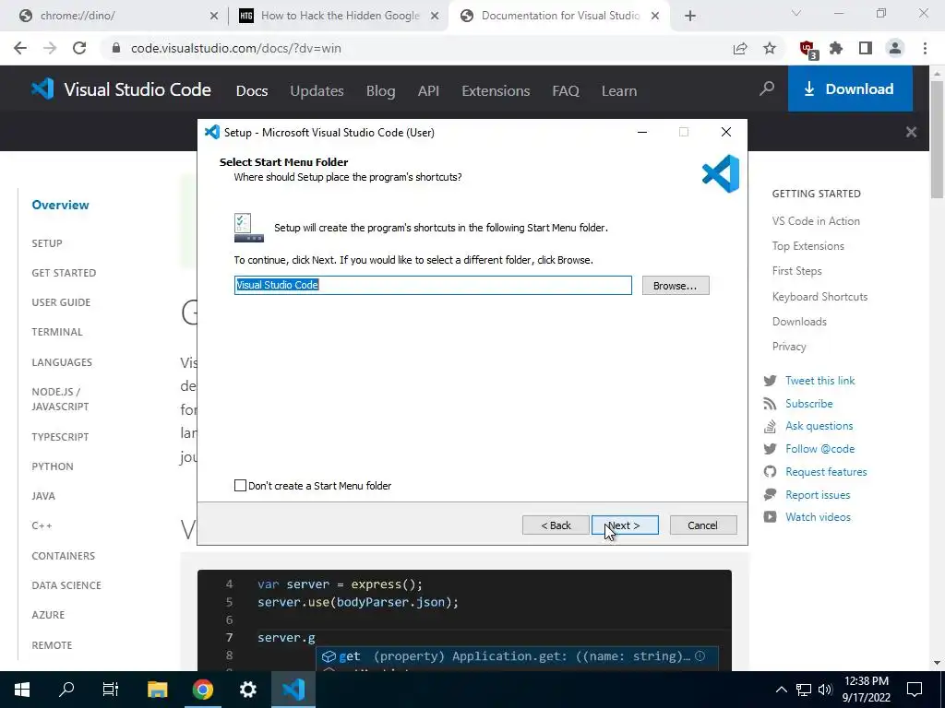Open the API nav item
Viewport: 945px width, 708px height.
[428, 91]
